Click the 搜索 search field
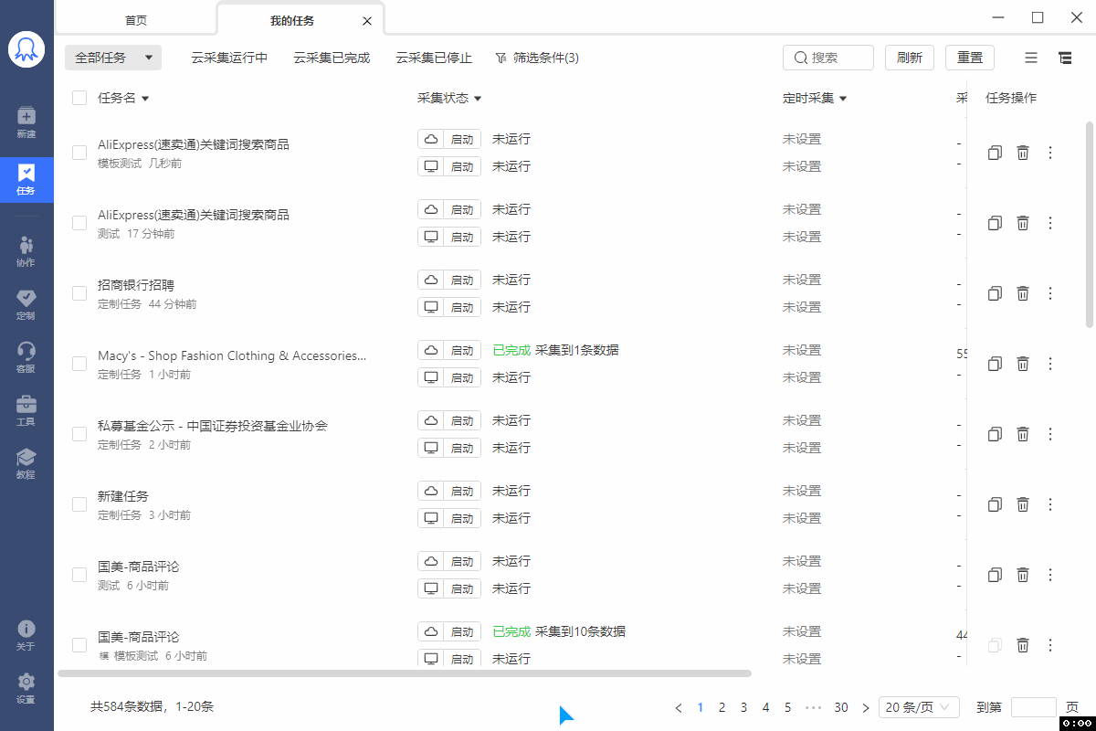 coord(828,58)
